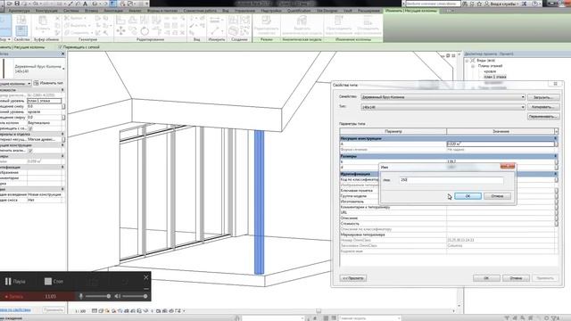
Task: Mute the recorder microphone icon
Action: [x=81, y=296]
